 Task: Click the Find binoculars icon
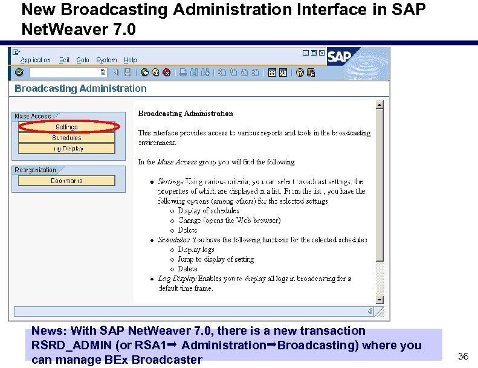(194, 73)
